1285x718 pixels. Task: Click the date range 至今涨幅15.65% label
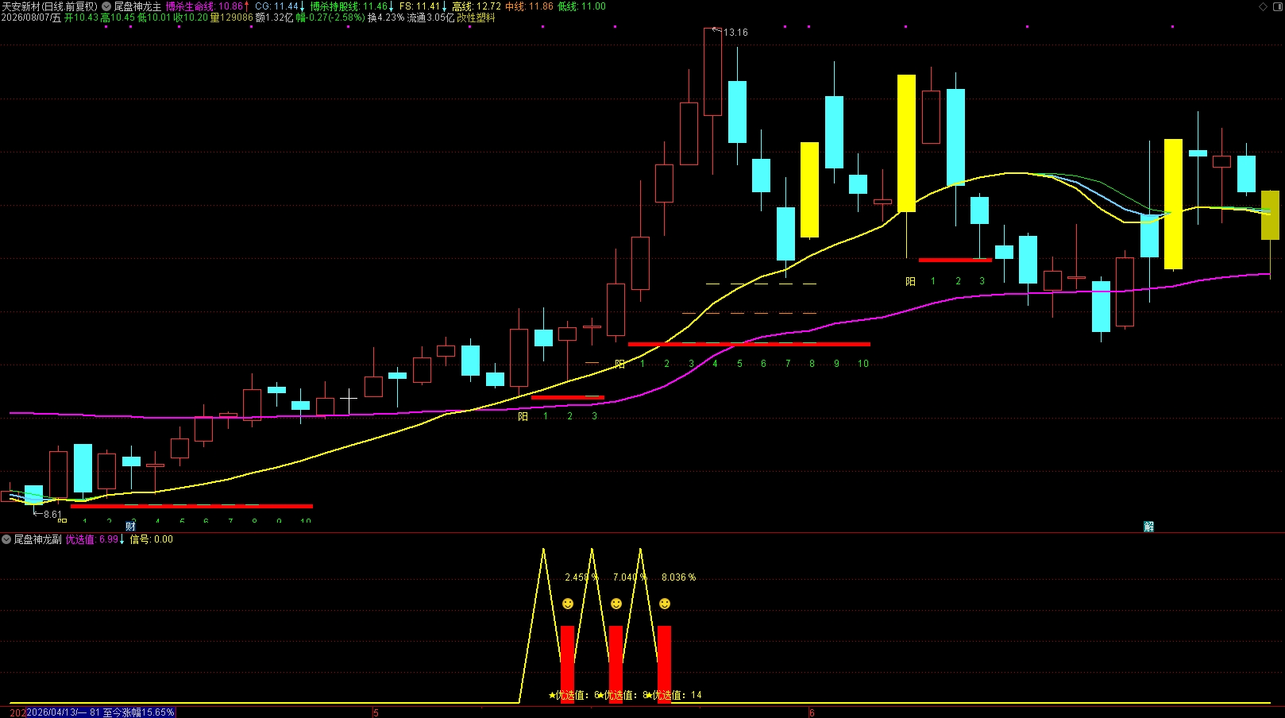pos(100,712)
